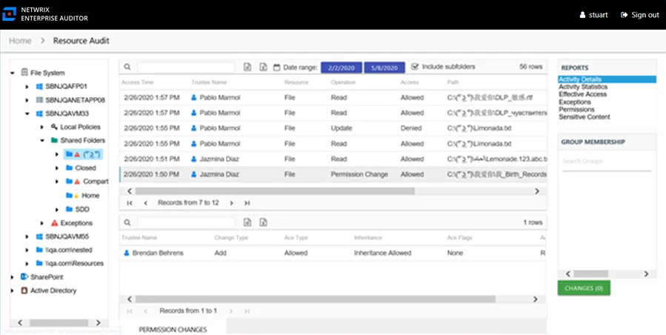Open the Exceptions report in Reports list

pyautogui.click(x=575, y=102)
